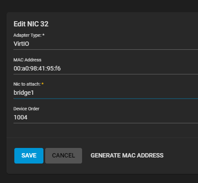
Task: Click the Nic to attach label
Action: (x=27, y=84)
